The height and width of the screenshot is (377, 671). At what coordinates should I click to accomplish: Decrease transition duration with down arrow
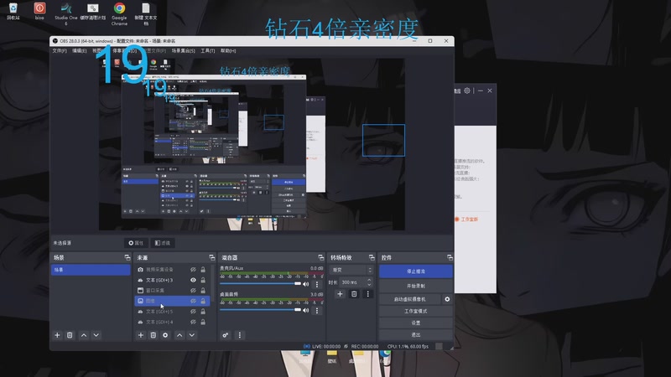[369, 285]
